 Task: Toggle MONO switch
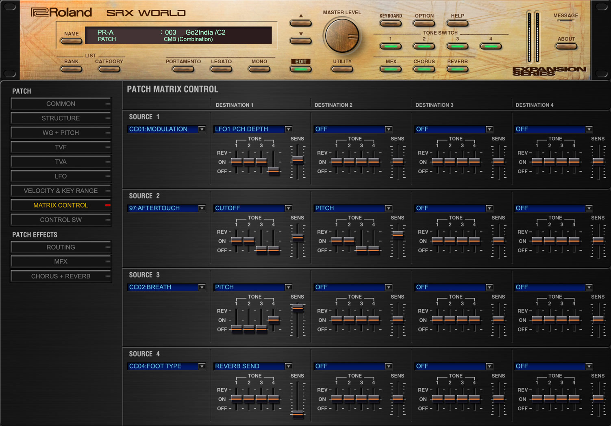[259, 69]
